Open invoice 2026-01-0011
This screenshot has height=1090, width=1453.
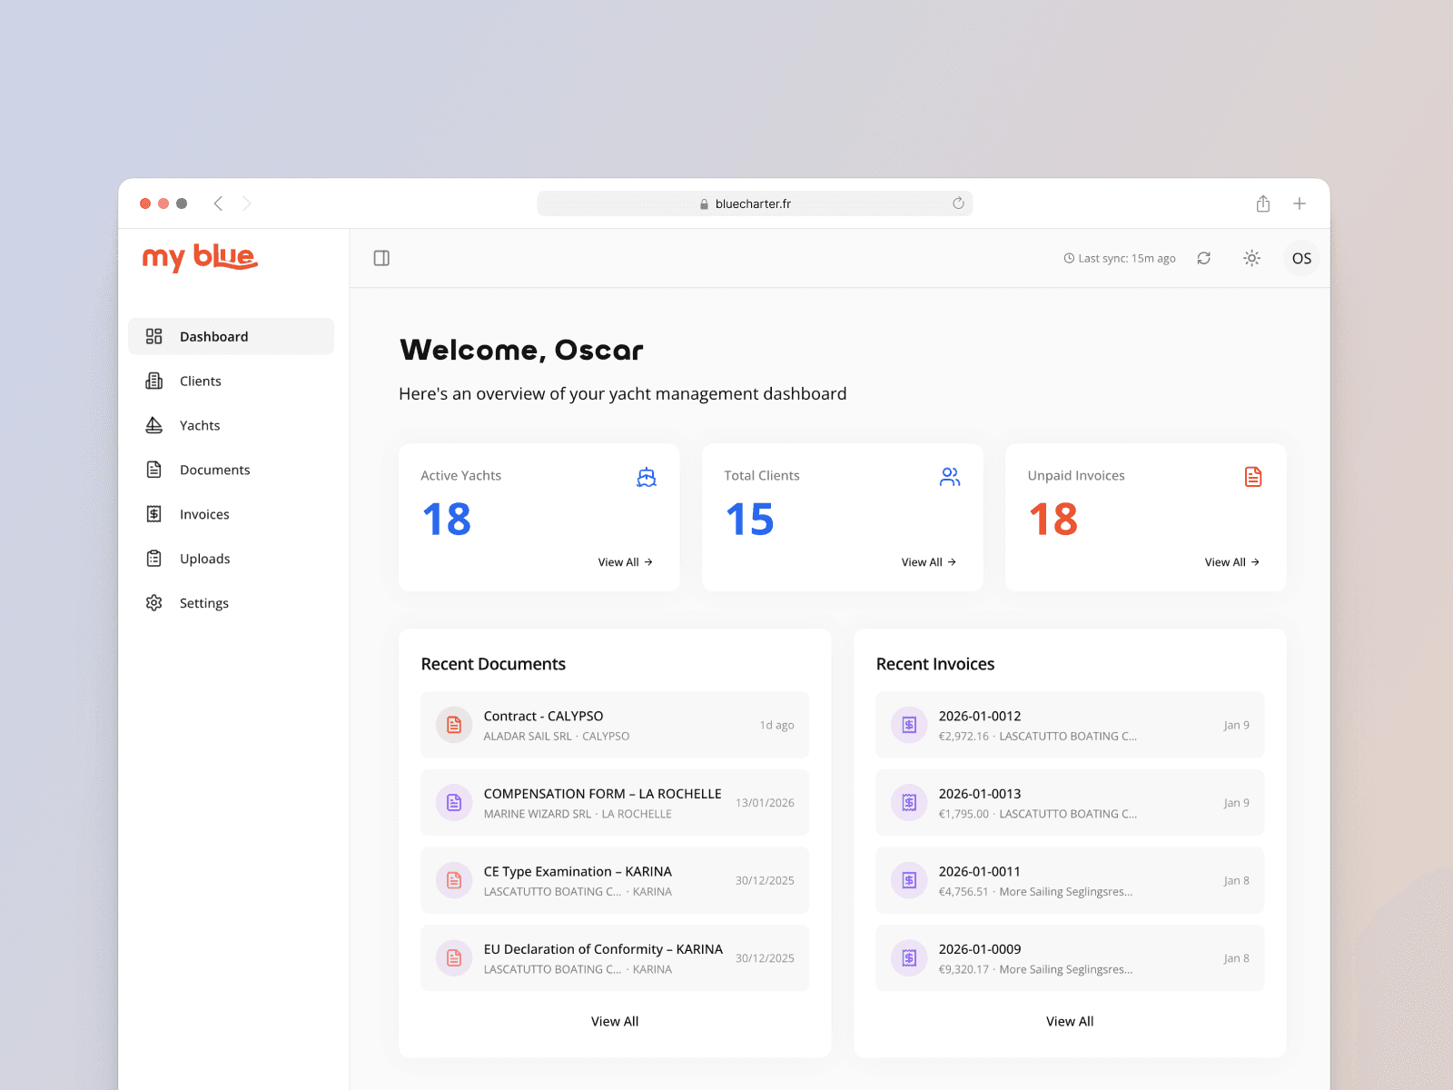(1070, 880)
